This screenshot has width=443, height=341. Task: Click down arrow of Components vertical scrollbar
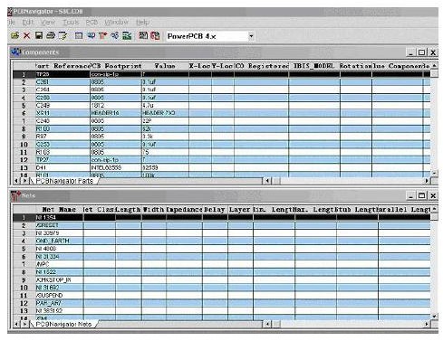[434, 173]
